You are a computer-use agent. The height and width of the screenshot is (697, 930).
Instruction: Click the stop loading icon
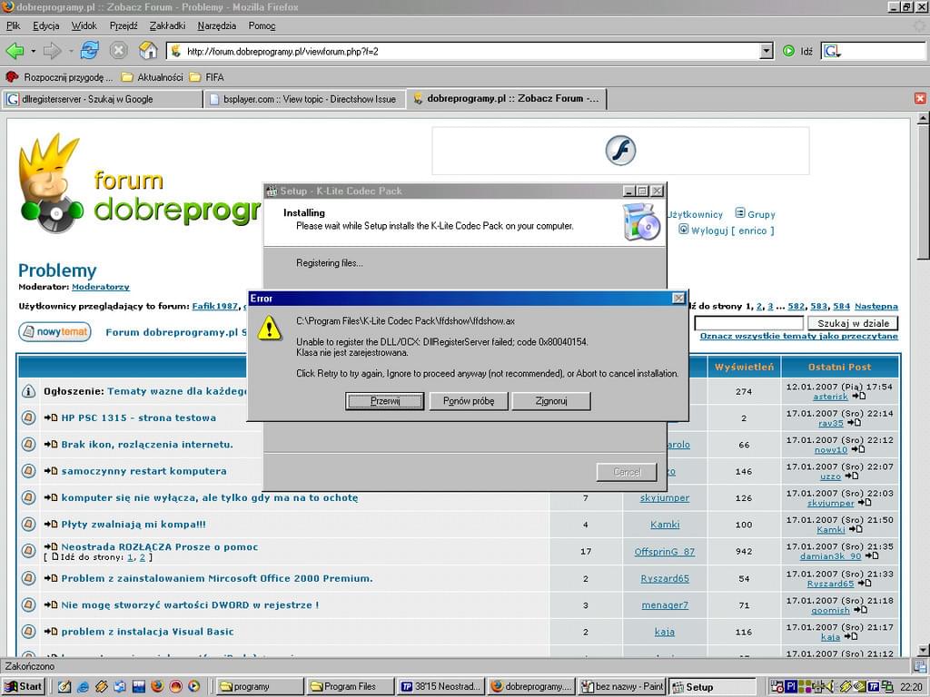click(x=119, y=51)
